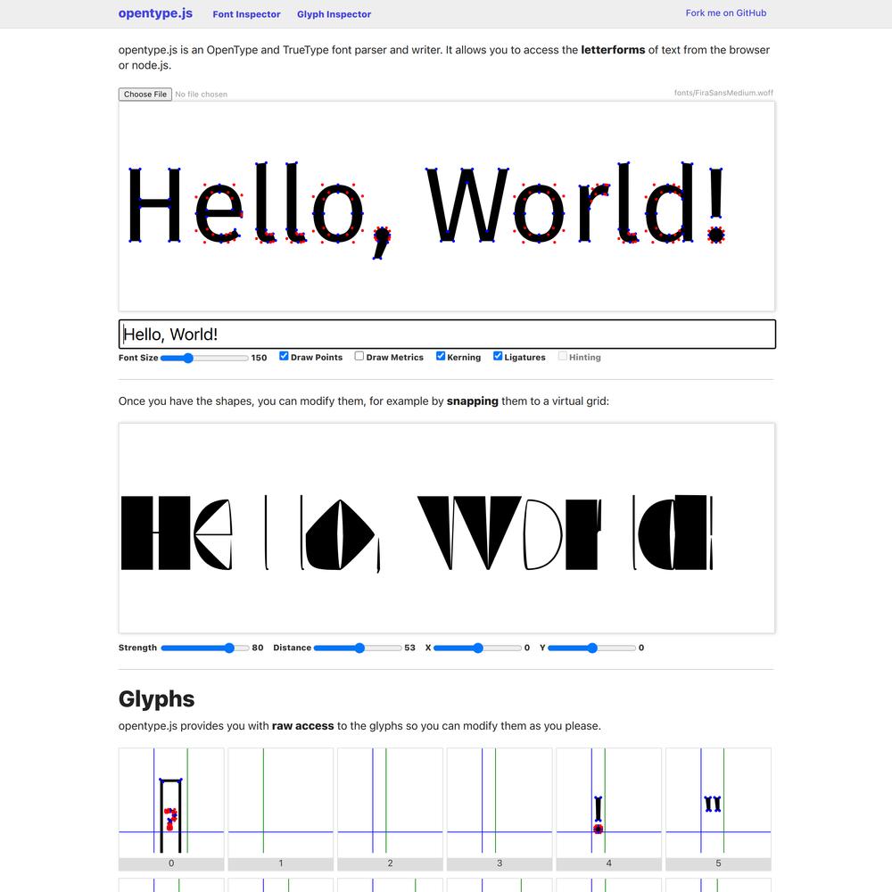Click the X offset slider
Image resolution: width=892 pixels, height=892 pixels.
tap(478, 648)
